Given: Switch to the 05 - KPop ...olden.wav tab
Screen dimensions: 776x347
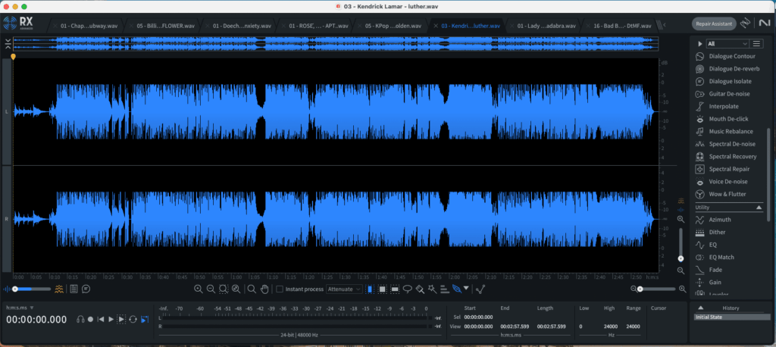Looking at the screenshot, I should pos(390,26).
